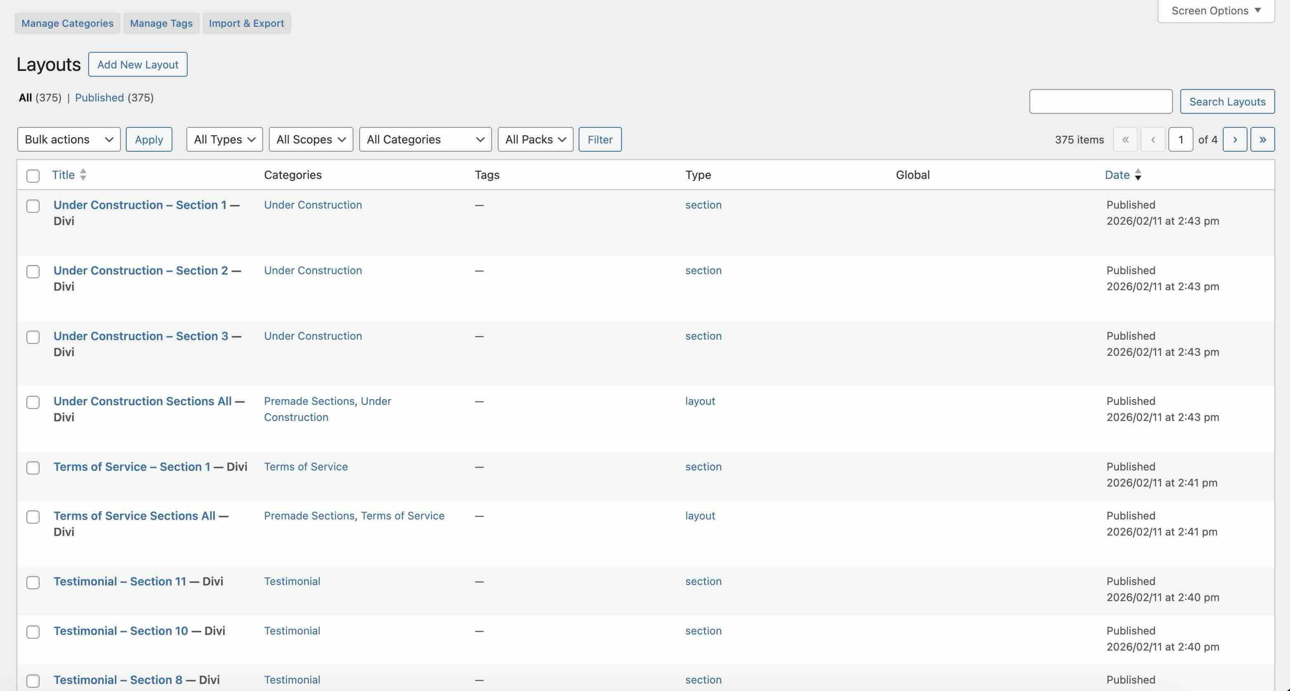This screenshot has width=1290, height=691.
Task: Click the Add New Layout button
Action: (138, 64)
